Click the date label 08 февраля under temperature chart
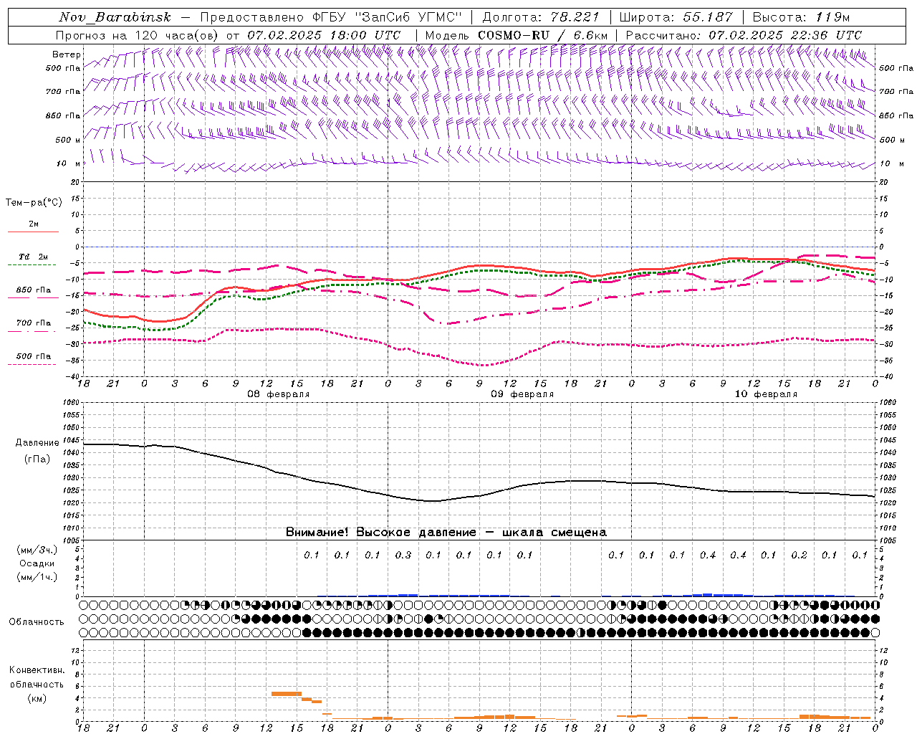Viewport: 917px width, 734px height. (279, 394)
